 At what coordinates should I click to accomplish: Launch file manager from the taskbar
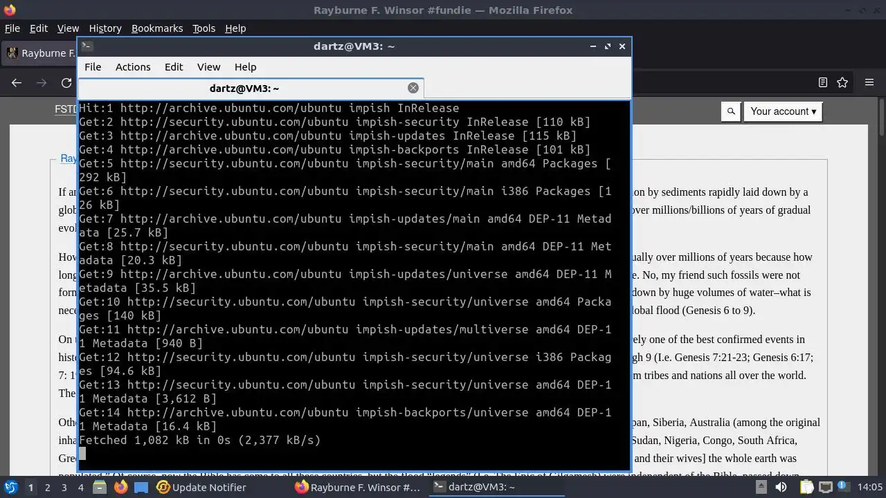pyautogui.click(x=100, y=487)
